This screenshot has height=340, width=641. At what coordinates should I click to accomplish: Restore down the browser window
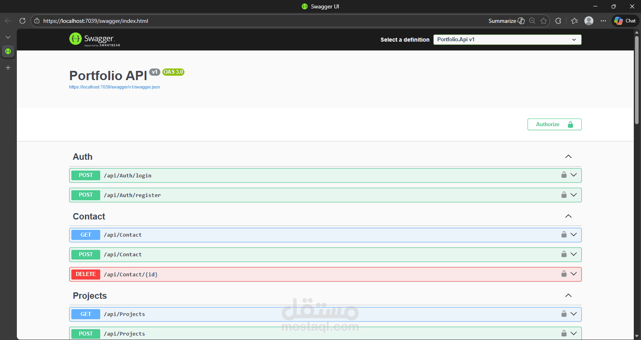coord(614,6)
